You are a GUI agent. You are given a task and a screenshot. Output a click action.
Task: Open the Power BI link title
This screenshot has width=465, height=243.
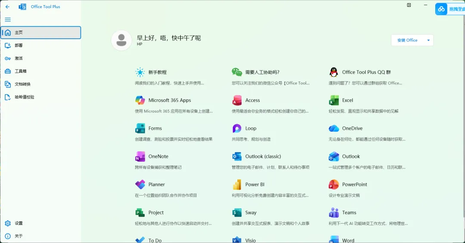[255, 185]
